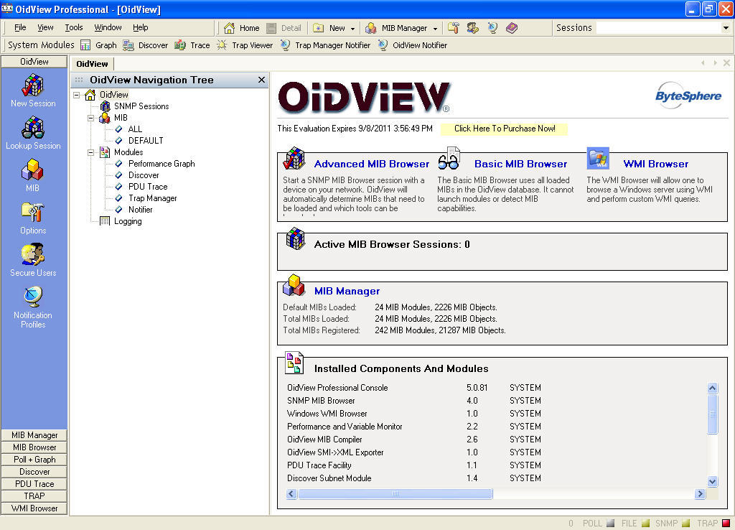The width and height of the screenshot is (735, 530).
Task: Open Notification Profiles icon
Action: click(x=33, y=297)
